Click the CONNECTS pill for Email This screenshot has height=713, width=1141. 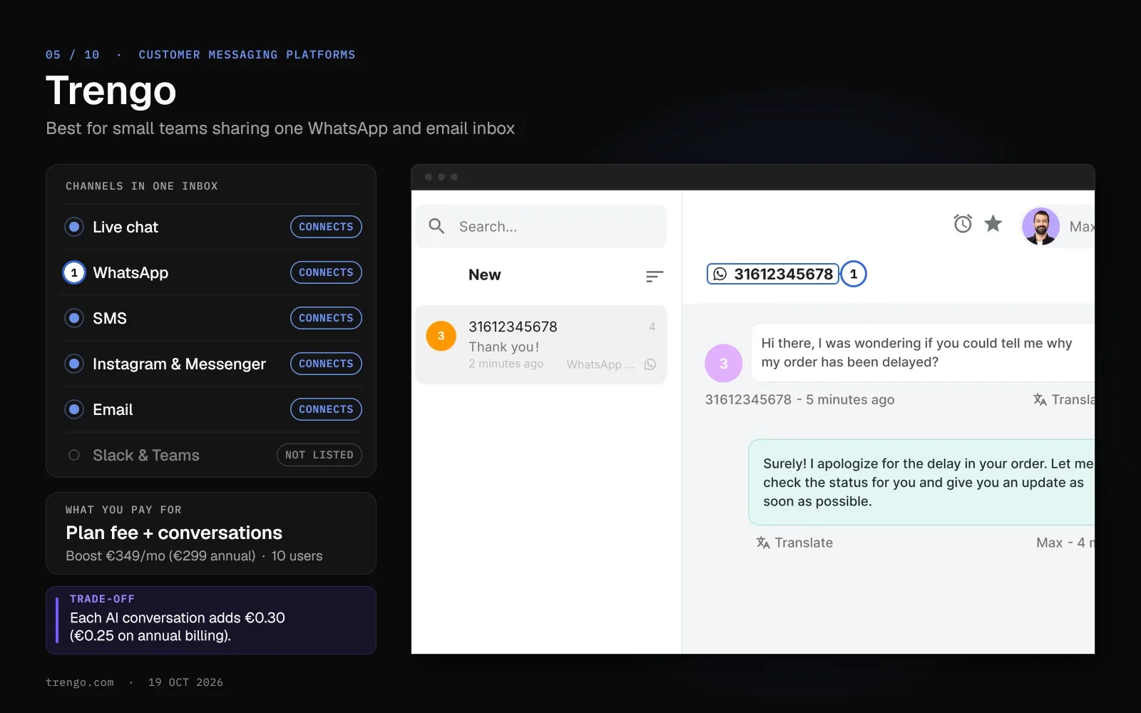326,409
